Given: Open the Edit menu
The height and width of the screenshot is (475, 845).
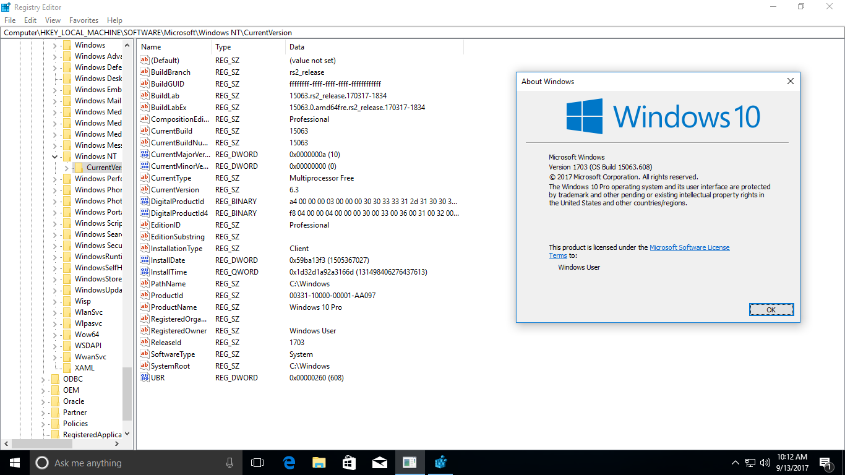Looking at the screenshot, I should click(x=30, y=20).
